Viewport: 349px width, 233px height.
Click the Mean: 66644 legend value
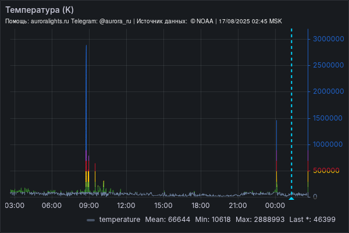pyautogui.click(x=168, y=220)
